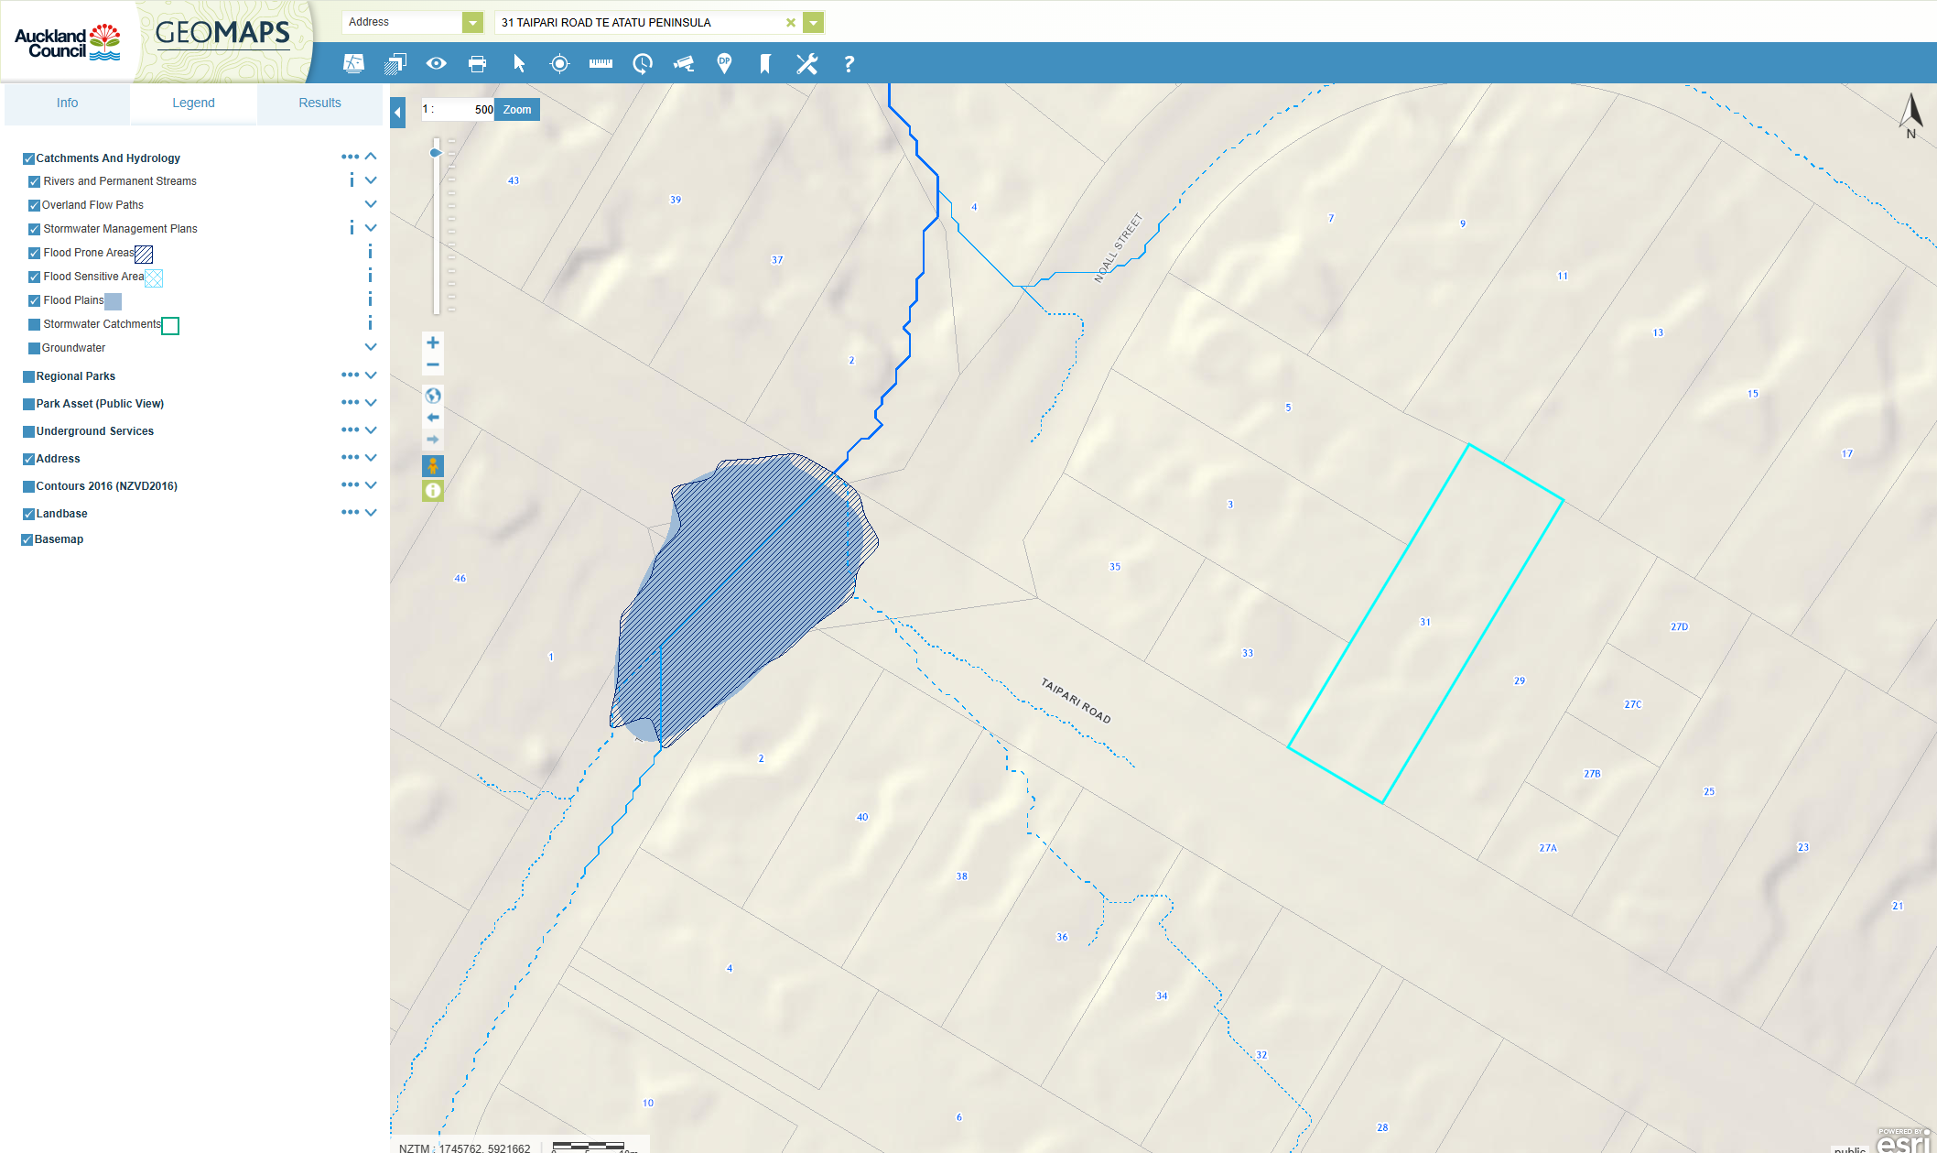
Task: Click the security camera icon
Action: click(684, 63)
